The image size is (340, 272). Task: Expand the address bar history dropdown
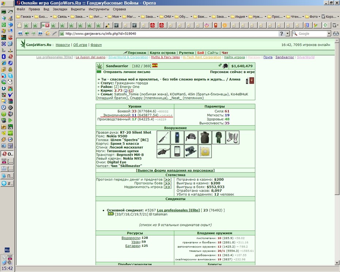pyautogui.click(x=287, y=34)
